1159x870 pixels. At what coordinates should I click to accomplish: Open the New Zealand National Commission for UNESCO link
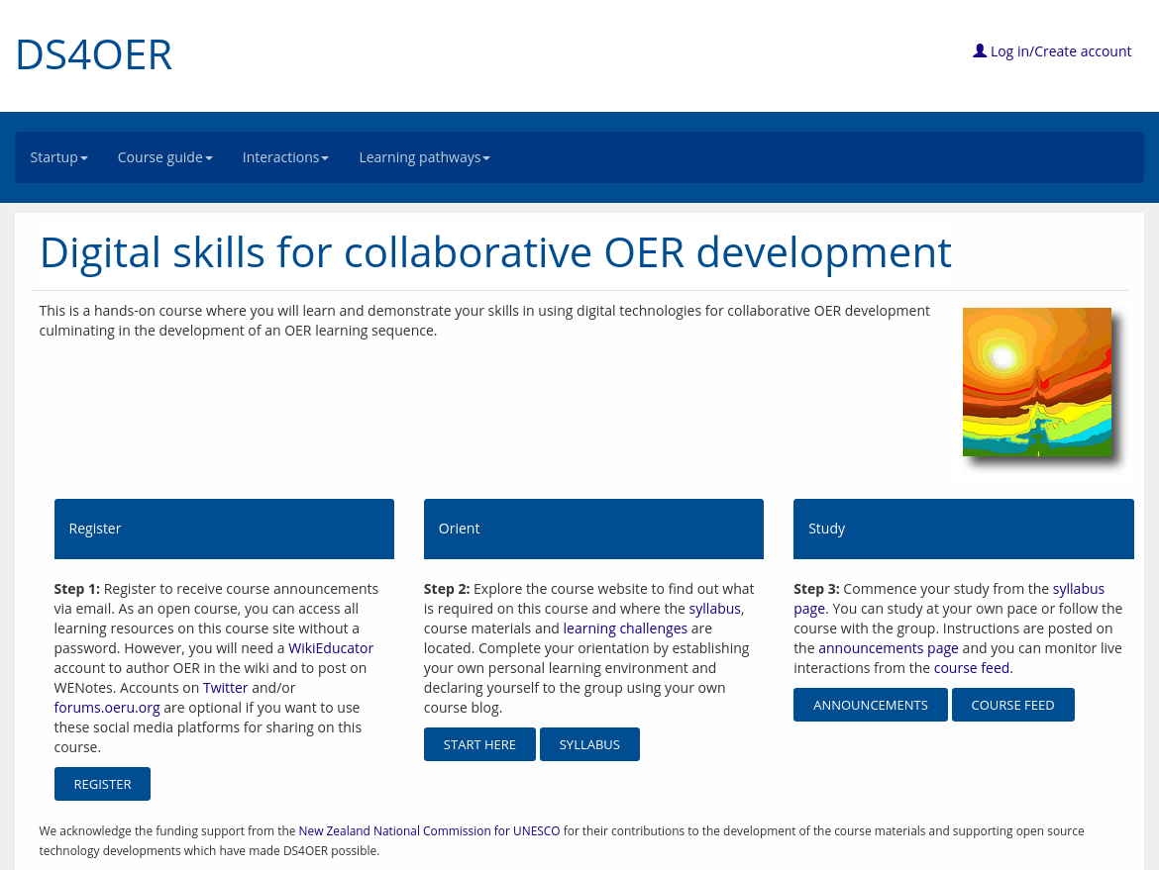[430, 830]
